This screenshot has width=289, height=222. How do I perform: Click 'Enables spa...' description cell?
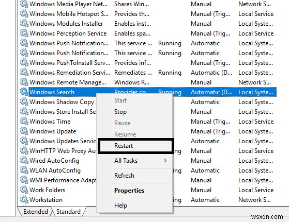[132, 33]
